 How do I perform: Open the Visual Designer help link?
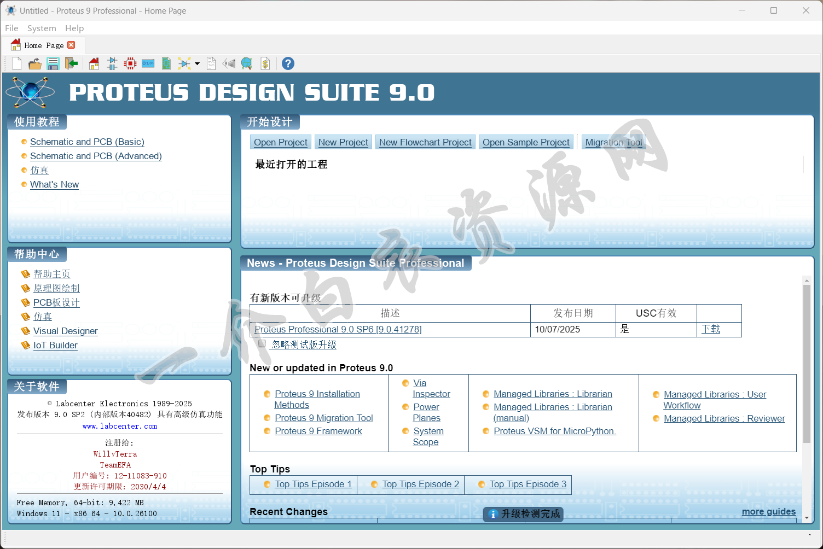coord(65,331)
